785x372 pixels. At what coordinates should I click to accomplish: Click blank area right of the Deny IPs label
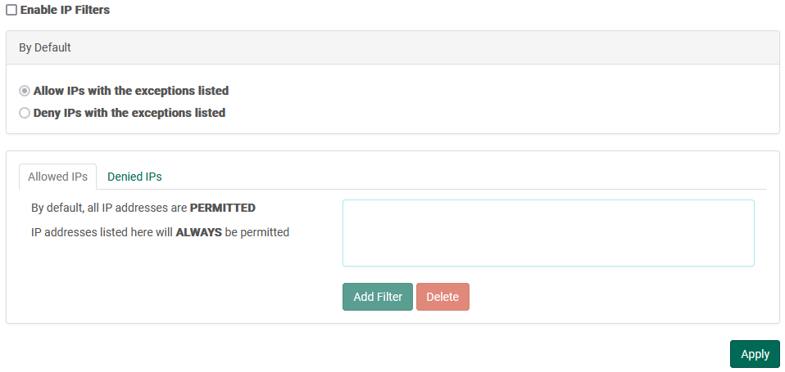pyautogui.click(x=492, y=113)
